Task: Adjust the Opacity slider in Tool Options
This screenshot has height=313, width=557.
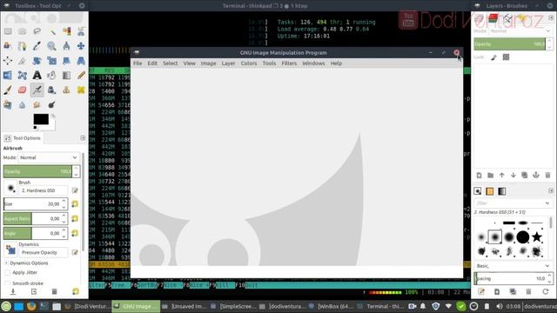Action: pos(37,171)
